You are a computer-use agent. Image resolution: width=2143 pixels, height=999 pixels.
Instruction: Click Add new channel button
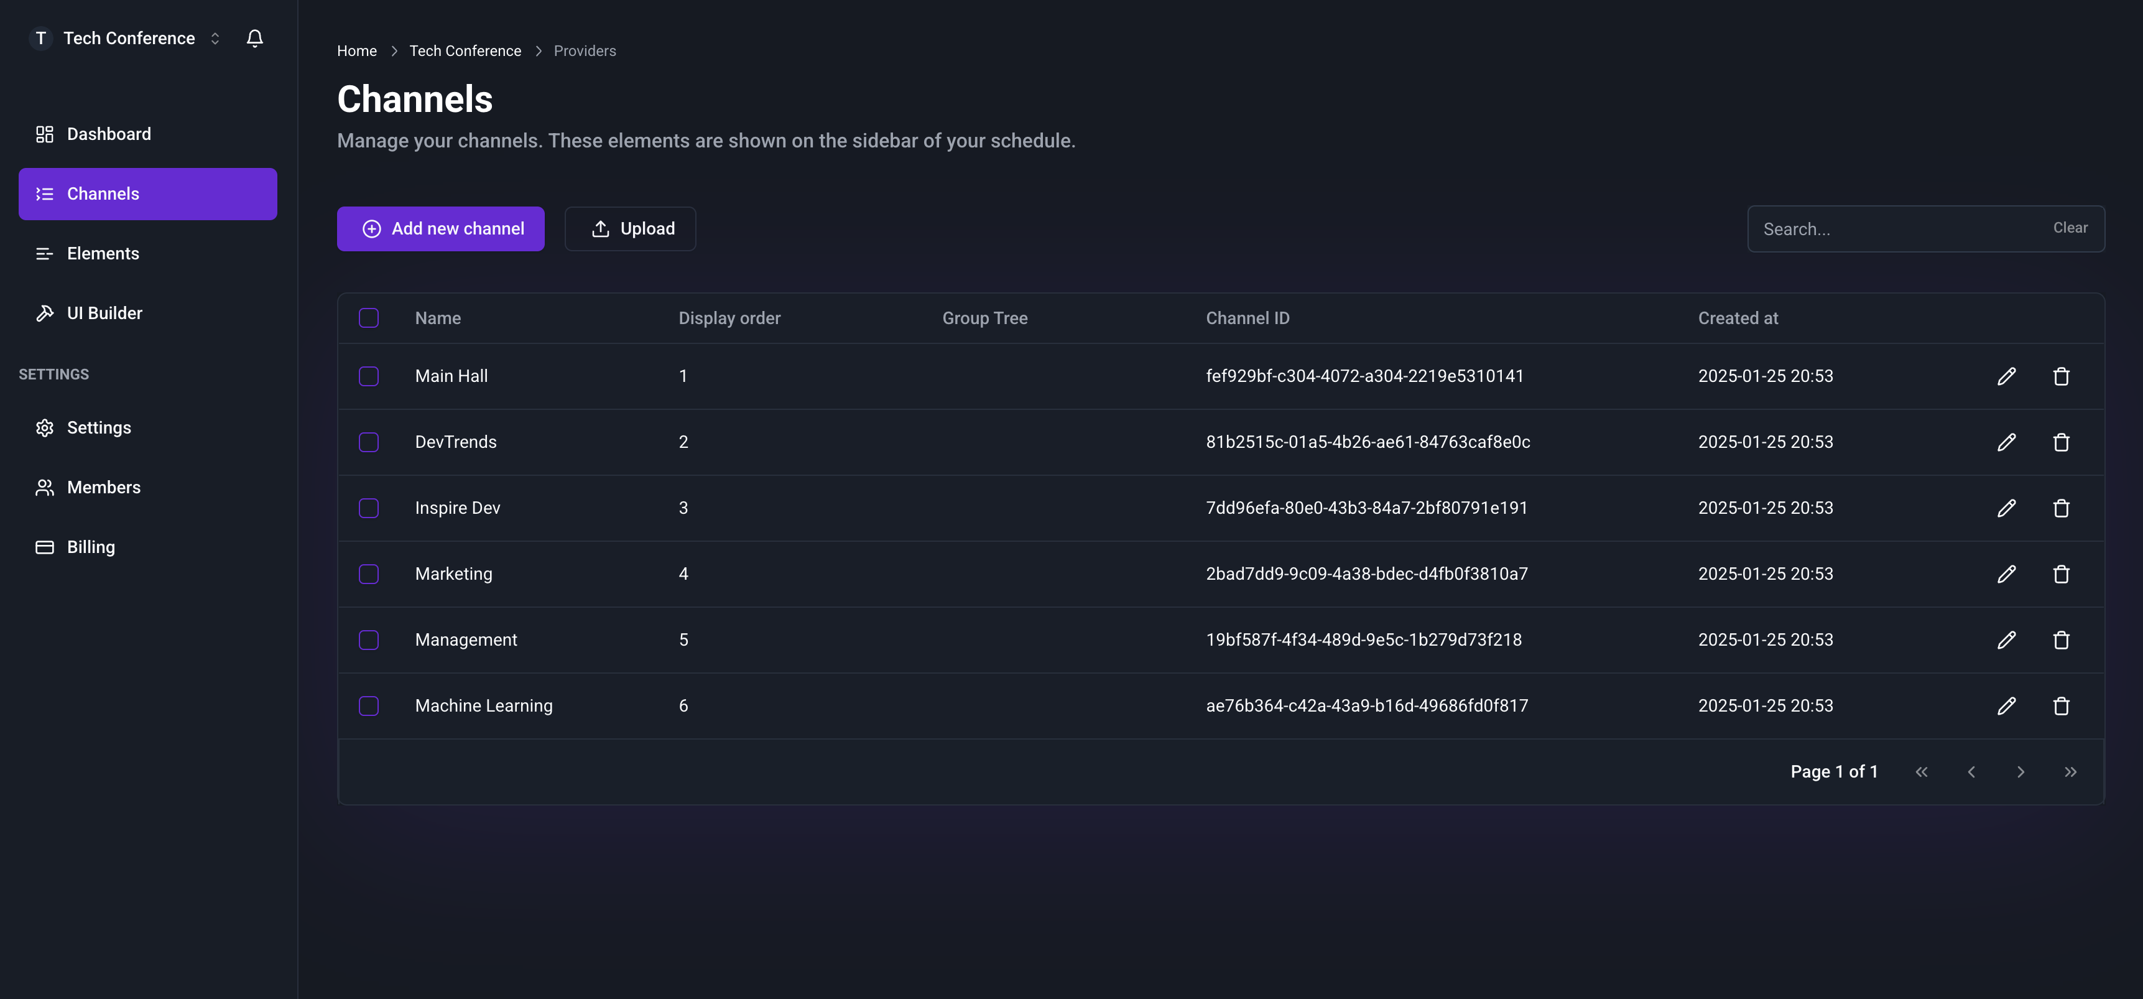(x=440, y=229)
